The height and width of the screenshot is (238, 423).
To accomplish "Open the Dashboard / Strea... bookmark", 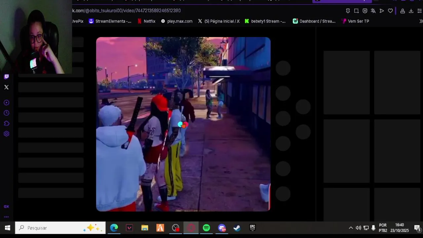I will [314, 21].
